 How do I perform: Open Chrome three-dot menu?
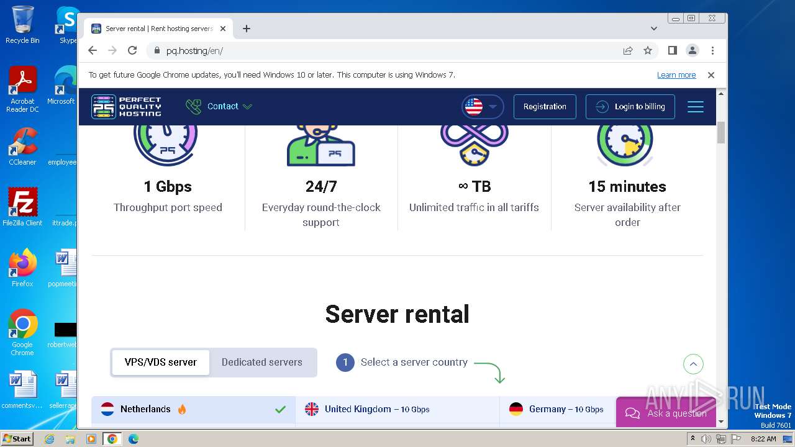point(712,50)
